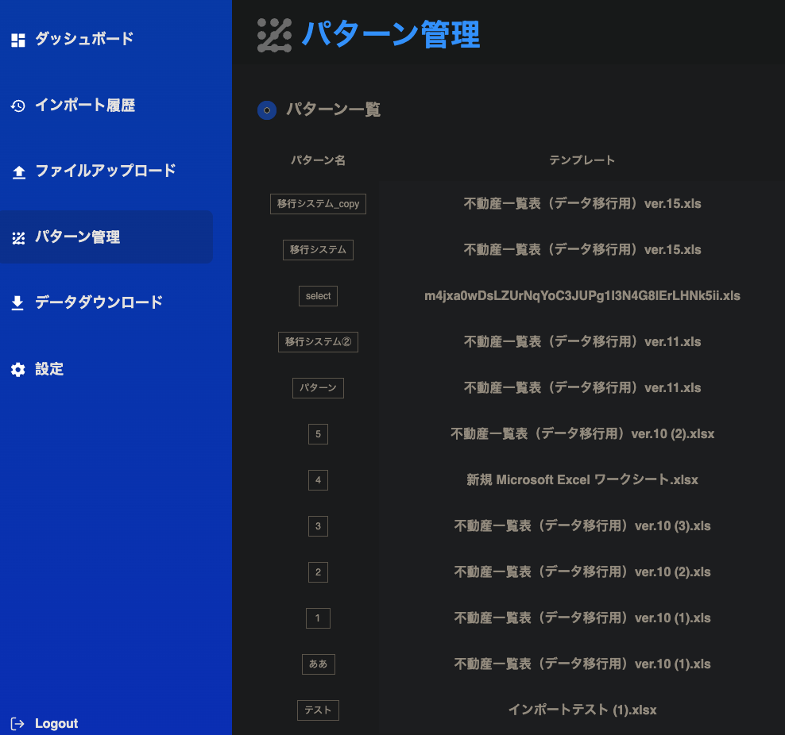785x735 pixels.
Task: Click the pattern icon beside page title
Action: 274,35
